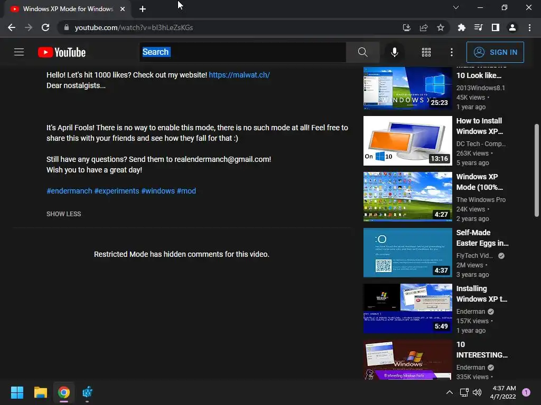The width and height of the screenshot is (541, 405).
Task: Go back in browser history
Action: click(x=12, y=27)
